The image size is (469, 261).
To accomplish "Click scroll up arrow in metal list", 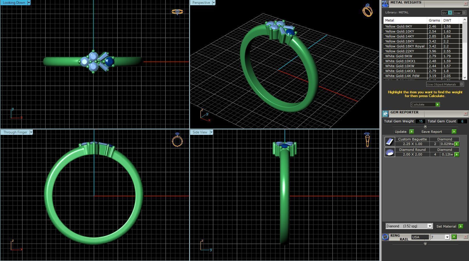I will [x=465, y=19].
